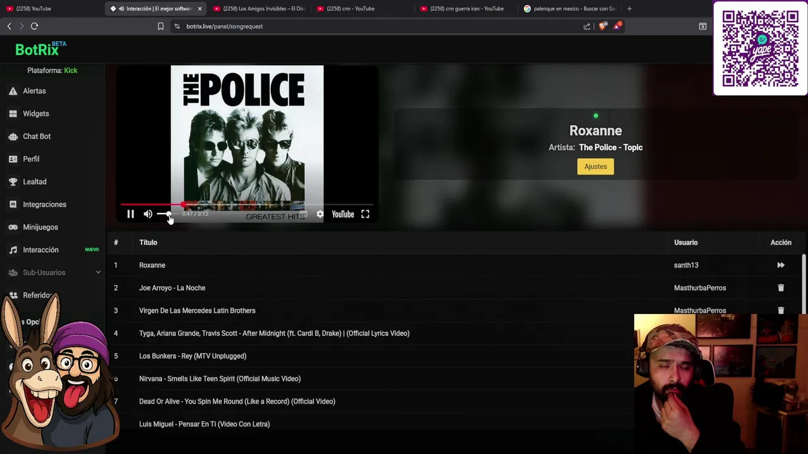
Task: Click the Widgets grid icon
Action: click(x=13, y=113)
